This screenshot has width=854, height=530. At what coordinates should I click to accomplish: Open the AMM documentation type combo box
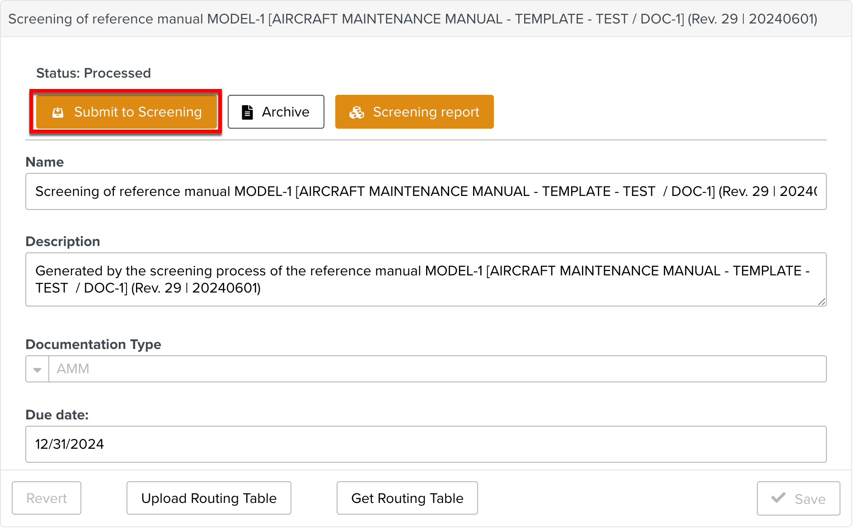point(436,369)
